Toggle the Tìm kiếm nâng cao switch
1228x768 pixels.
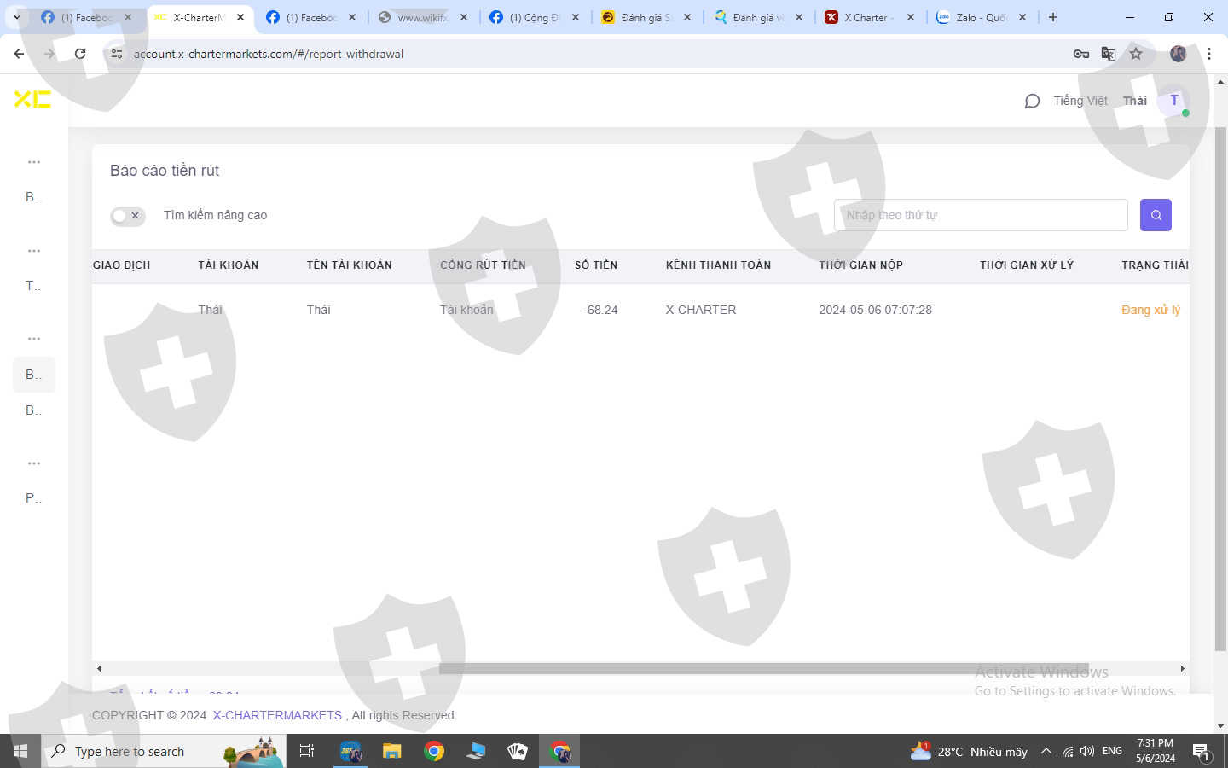coord(127,216)
